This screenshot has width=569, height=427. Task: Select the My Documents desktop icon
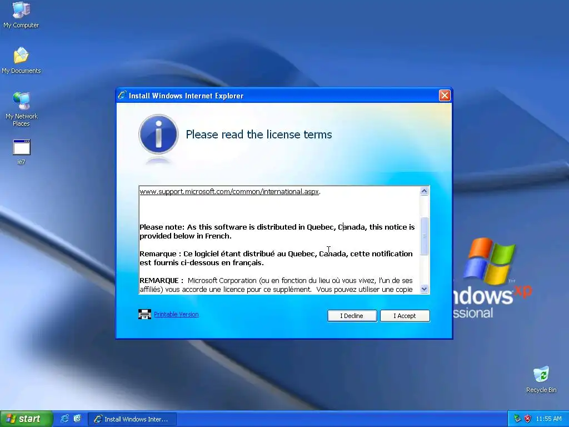click(x=21, y=60)
